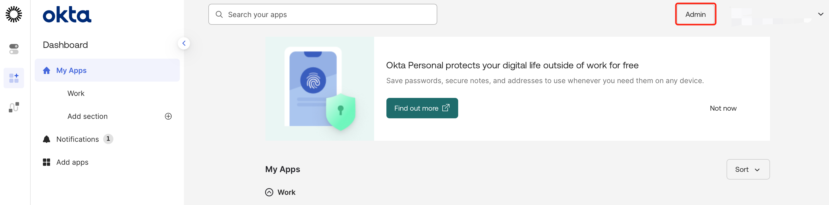
Task: Open the Sort dropdown
Action: [748, 169]
